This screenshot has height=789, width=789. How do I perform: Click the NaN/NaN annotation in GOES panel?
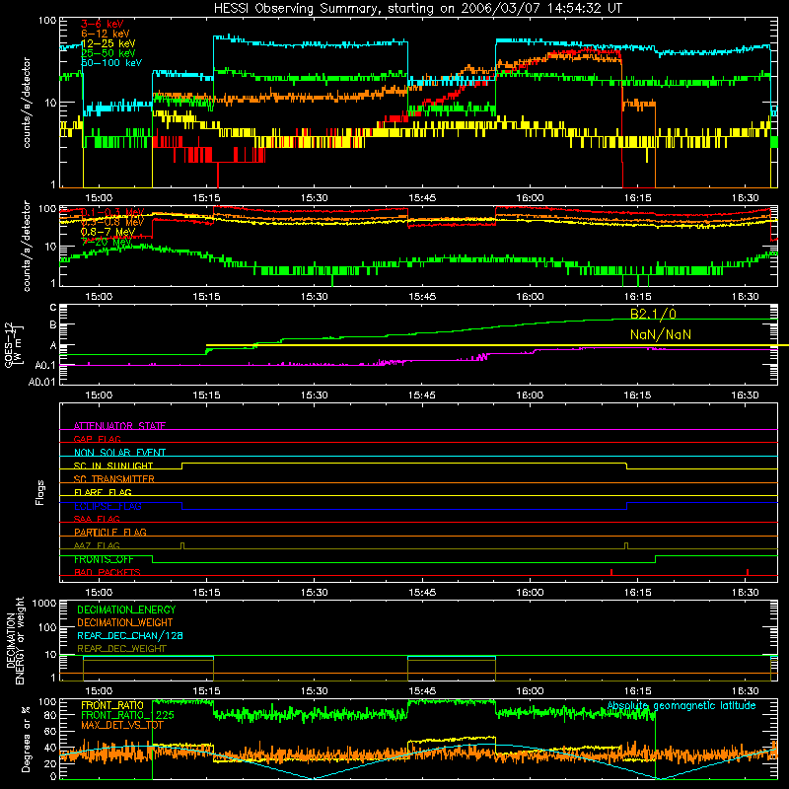[660, 334]
